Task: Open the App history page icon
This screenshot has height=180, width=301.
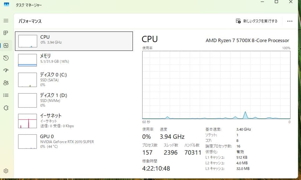Action: [x=6, y=58]
